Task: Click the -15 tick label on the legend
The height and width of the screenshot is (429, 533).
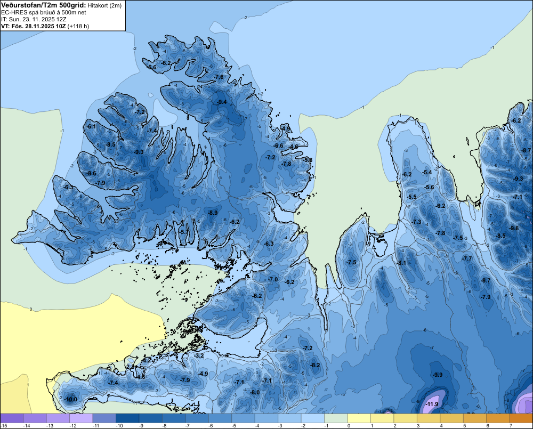Action: click(4, 426)
